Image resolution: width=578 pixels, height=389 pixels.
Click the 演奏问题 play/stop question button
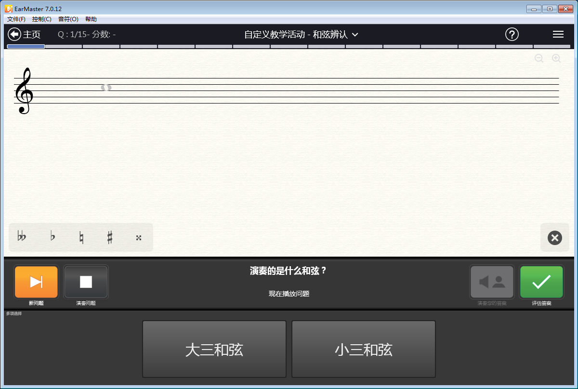click(x=86, y=282)
